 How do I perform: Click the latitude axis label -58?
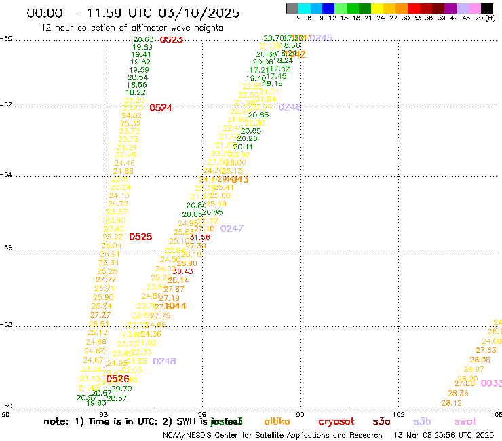tap(6, 324)
